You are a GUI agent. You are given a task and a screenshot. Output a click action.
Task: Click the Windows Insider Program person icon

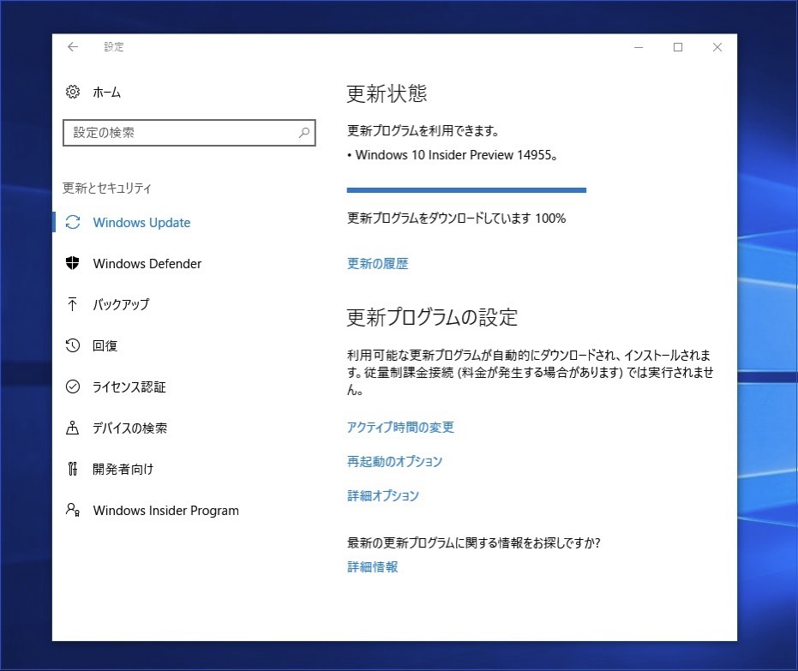pos(73,510)
